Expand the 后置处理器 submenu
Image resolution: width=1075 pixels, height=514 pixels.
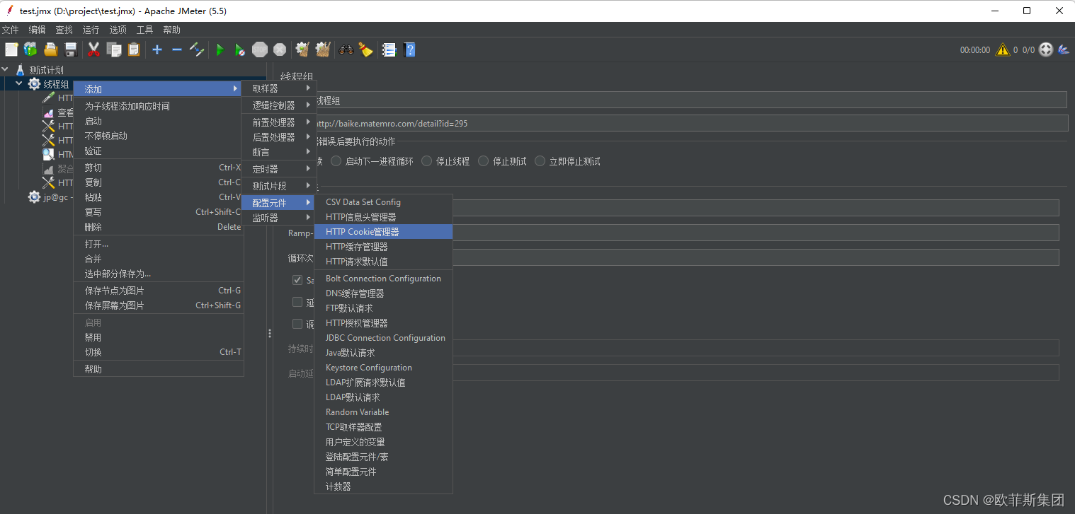[x=278, y=137]
